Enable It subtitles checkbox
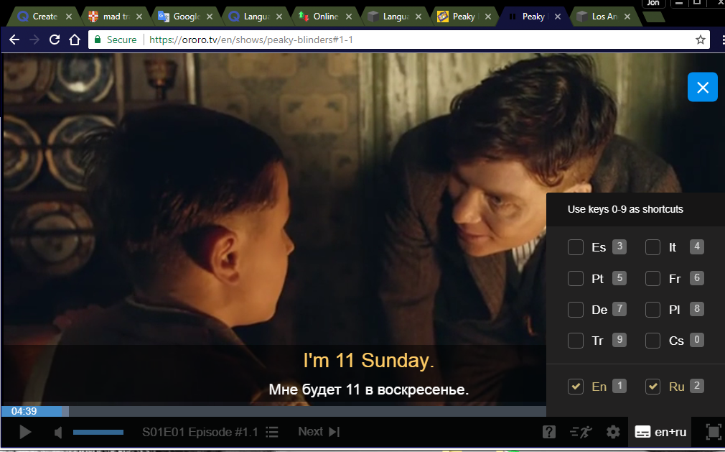The image size is (725, 452). tap(653, 247)
